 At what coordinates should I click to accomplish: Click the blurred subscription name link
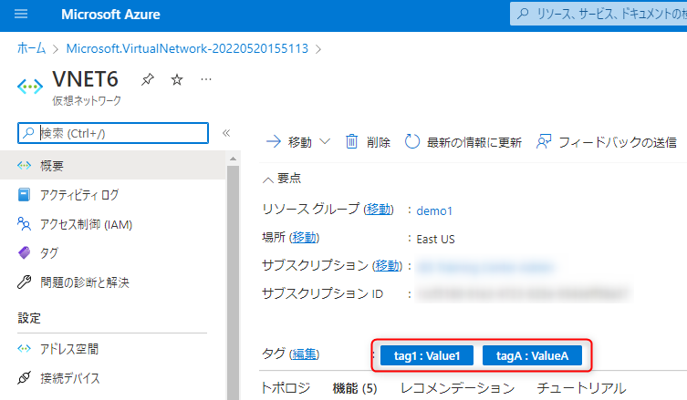[x=485, y=267]
